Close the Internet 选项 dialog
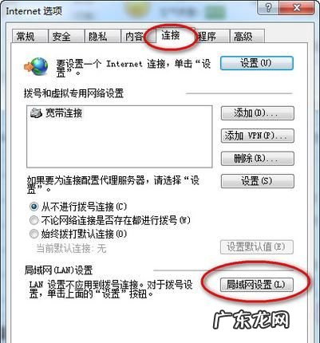 (x=297, y=8)
